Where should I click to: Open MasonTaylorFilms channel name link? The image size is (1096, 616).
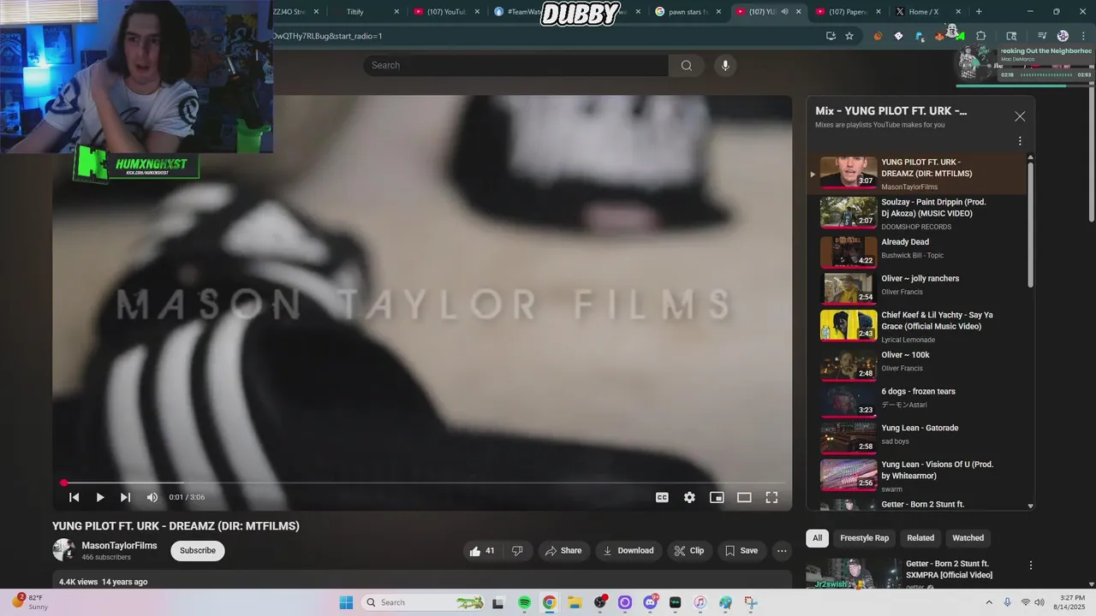pos(119,546)
